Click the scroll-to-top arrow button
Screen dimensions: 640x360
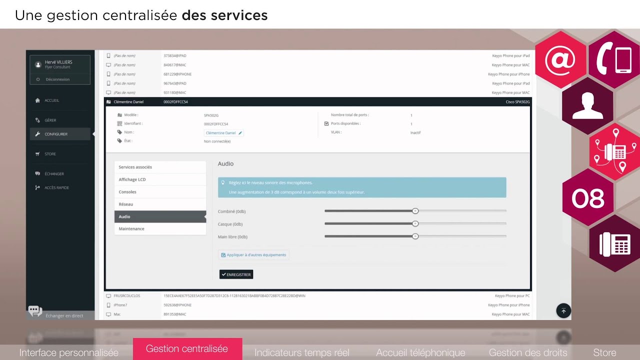click(x=563, y=311)
